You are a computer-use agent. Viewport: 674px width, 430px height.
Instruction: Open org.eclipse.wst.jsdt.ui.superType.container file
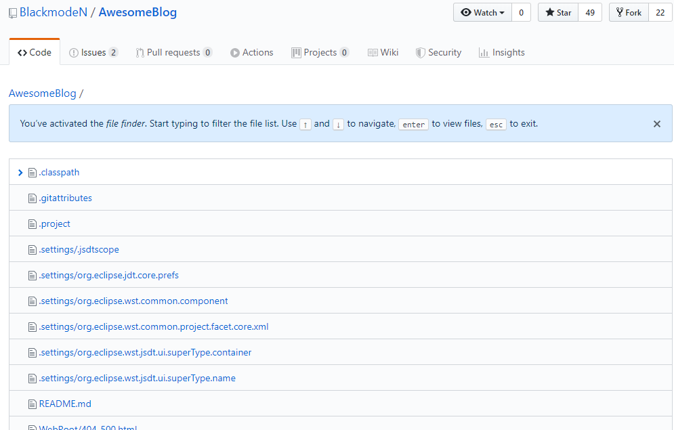[x=145, y=353]
